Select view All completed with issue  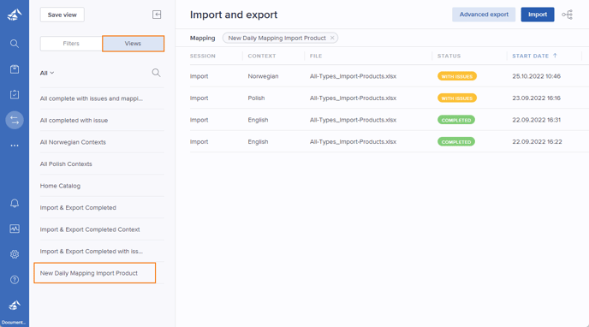74,120
